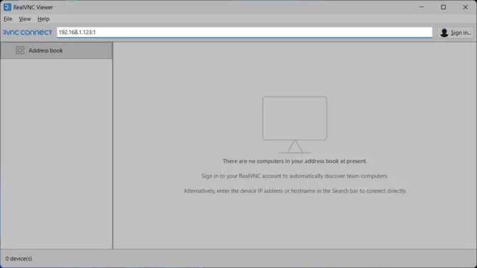The image size is (477, 268).
Task: Maximize the RealVNC Viewer window
Action: (x=444, y=7)
